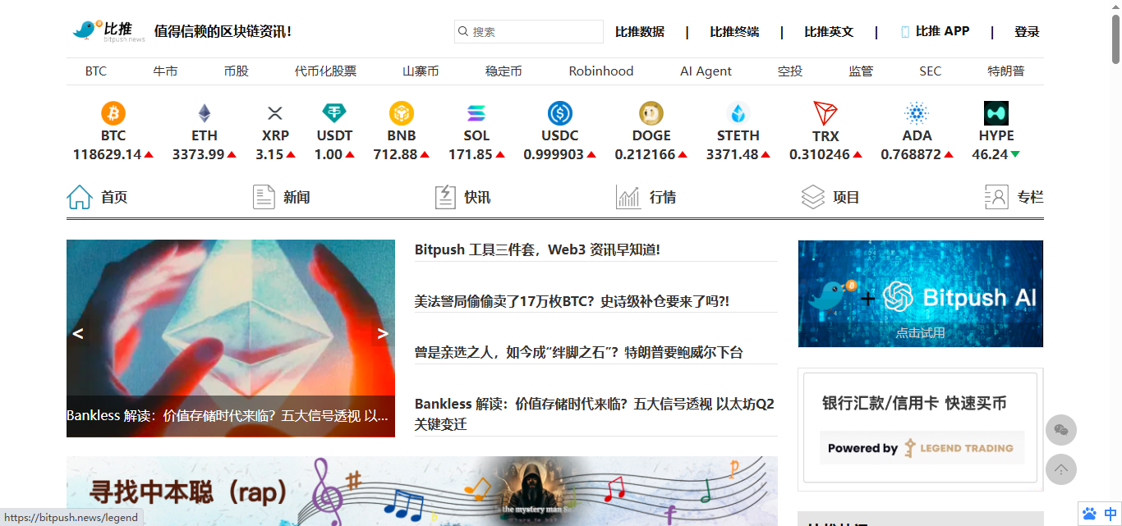Select the SEC topic tag

point(931,71)
